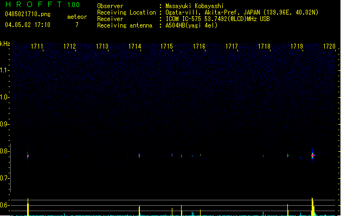
Task: Click the 1719 time axis label
Action: (297, 46)
